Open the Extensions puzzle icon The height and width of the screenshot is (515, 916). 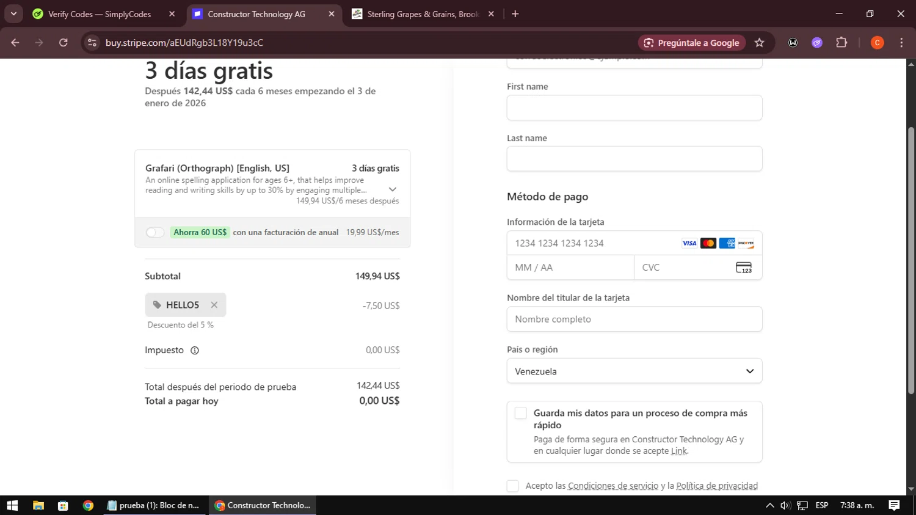pos(841,43)
